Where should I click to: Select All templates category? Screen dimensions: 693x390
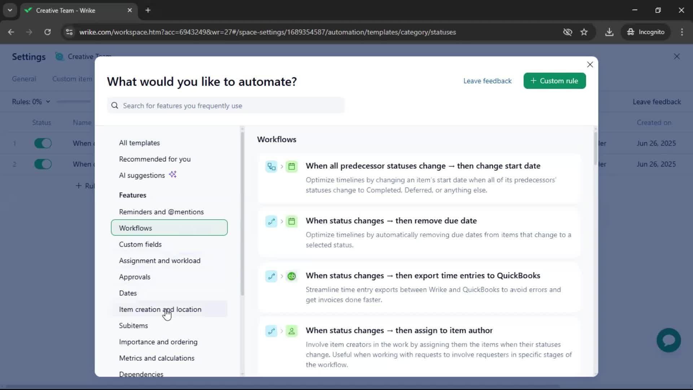169,143
